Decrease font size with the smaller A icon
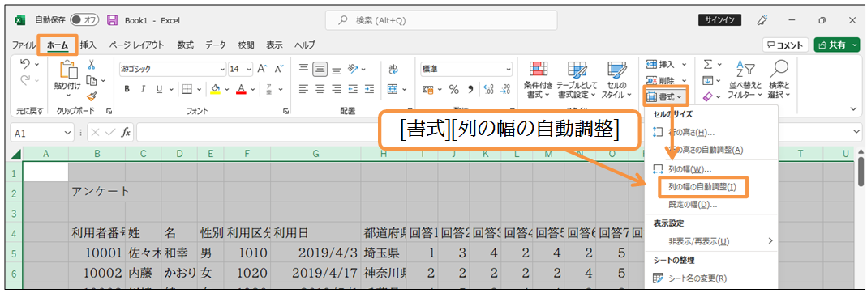Viewport: 867px width, 293px height. (x=279, y=69)
